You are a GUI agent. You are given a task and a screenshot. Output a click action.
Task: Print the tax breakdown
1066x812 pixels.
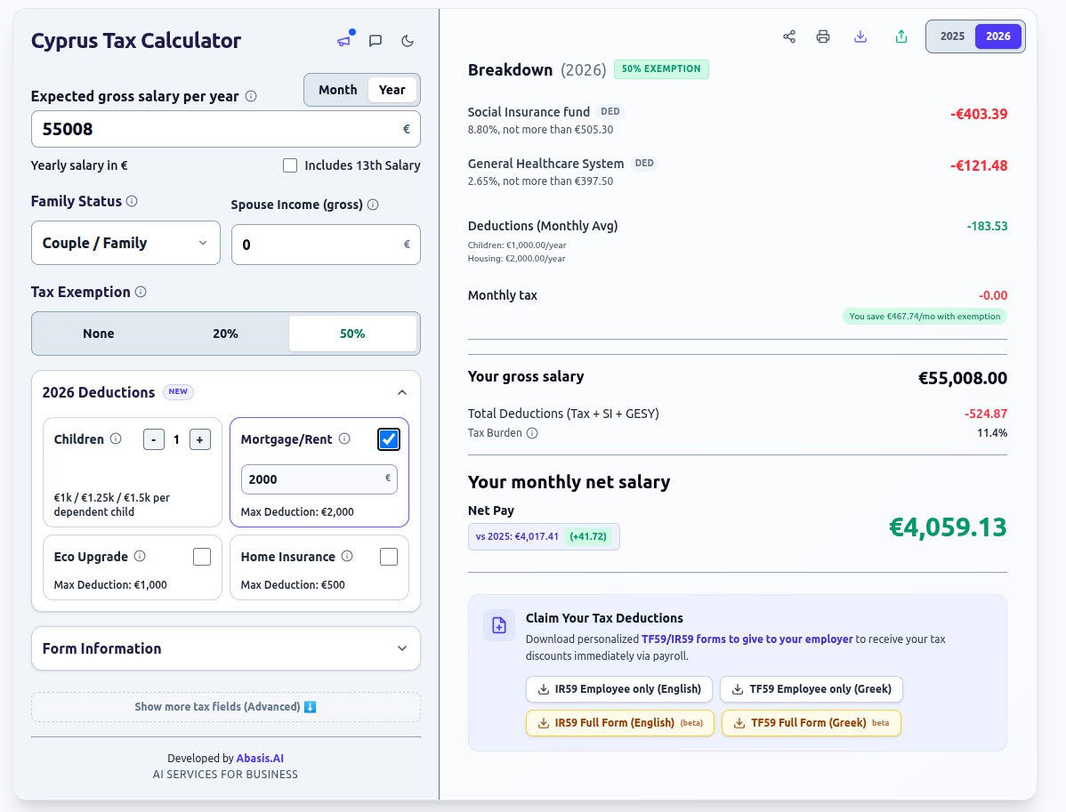tap(823, 36)
